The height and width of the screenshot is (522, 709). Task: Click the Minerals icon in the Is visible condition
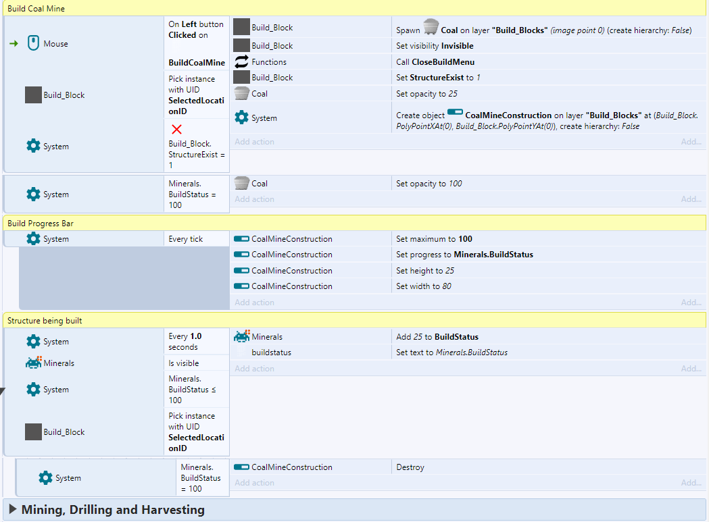pos(33,363)
